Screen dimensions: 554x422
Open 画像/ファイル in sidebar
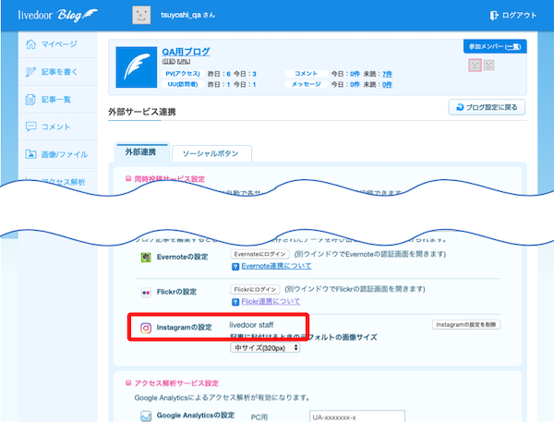click(x=59, y=154)
